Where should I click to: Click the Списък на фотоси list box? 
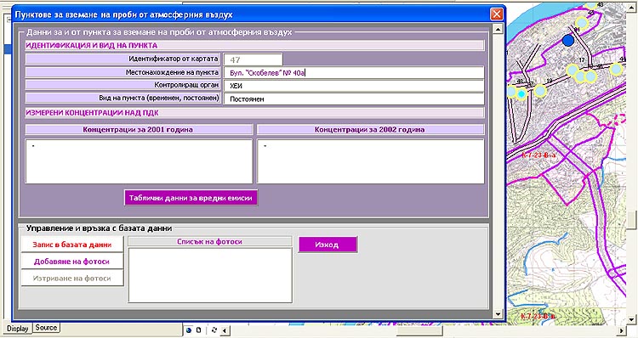point(210,275)
